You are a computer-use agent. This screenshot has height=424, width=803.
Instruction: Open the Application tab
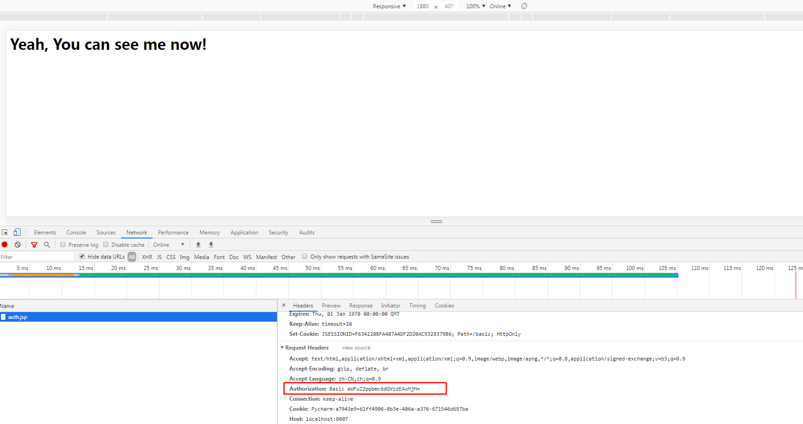(x=244, y=233)
